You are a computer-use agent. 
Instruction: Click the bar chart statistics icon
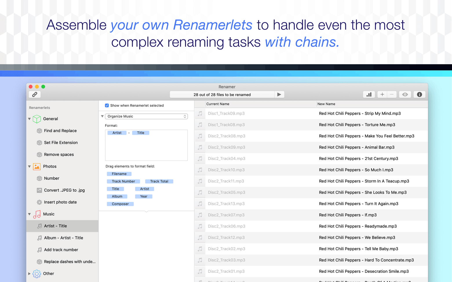[x=369, y=94]
